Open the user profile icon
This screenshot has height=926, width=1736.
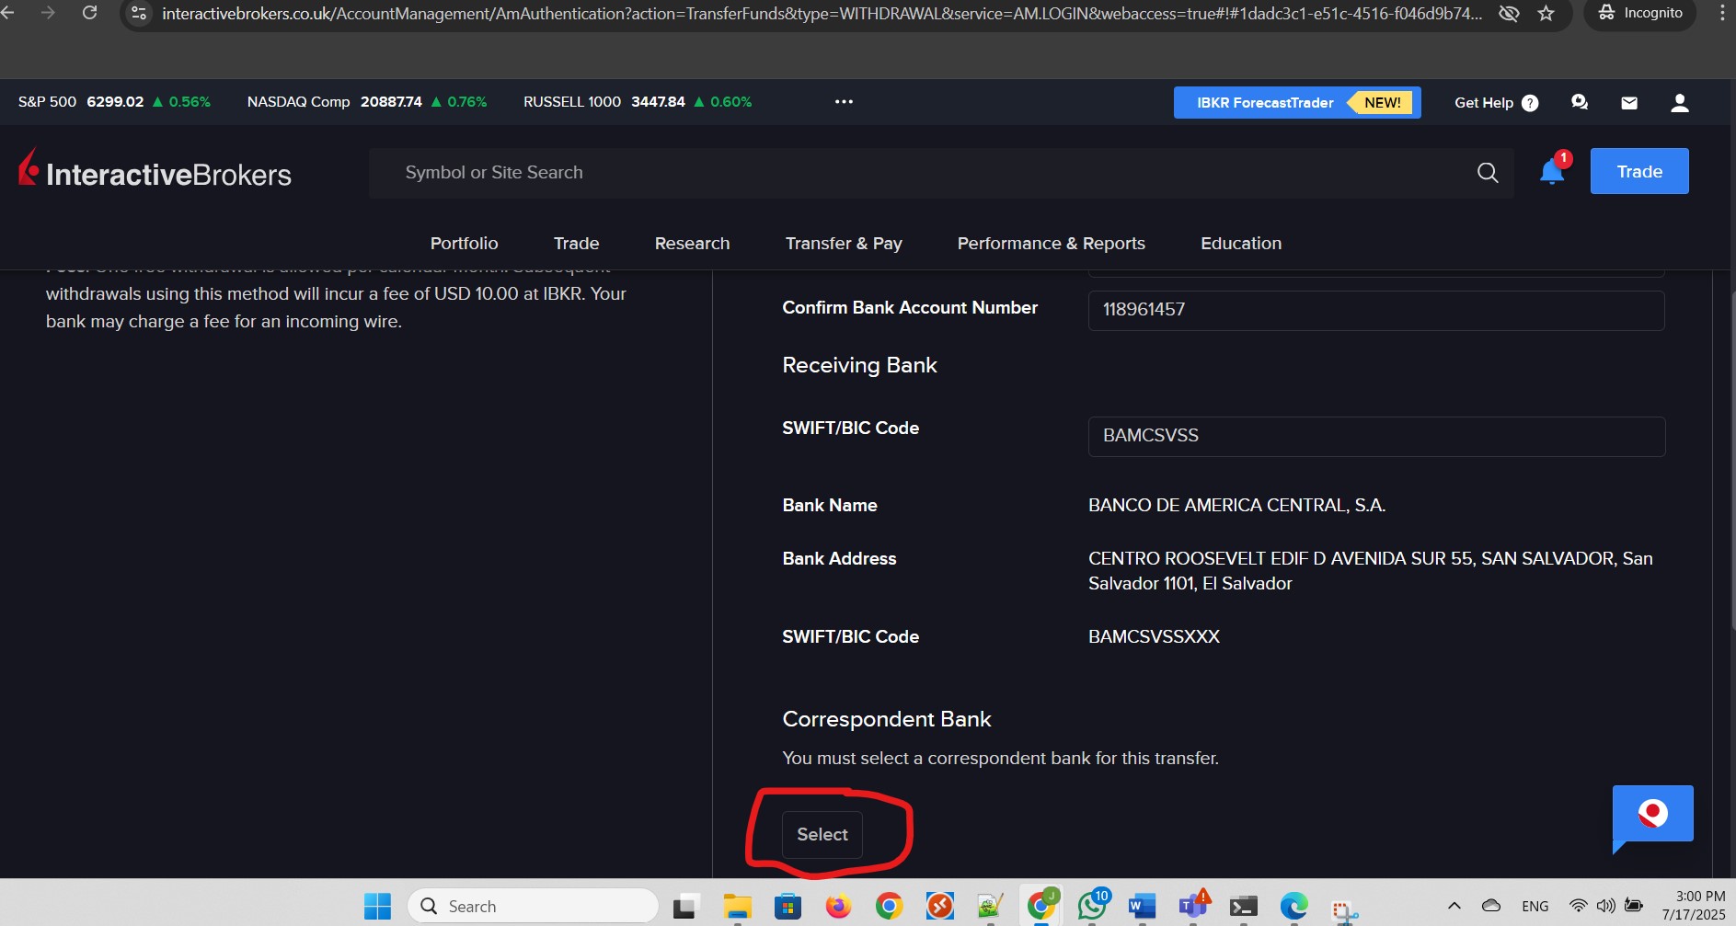point(1679,103)
